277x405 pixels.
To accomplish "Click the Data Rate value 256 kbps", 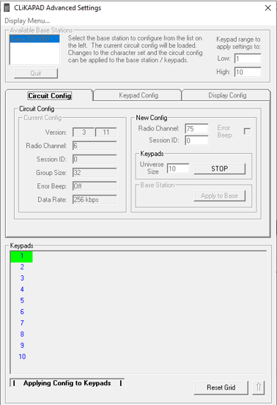I will (x=95, y=200).
